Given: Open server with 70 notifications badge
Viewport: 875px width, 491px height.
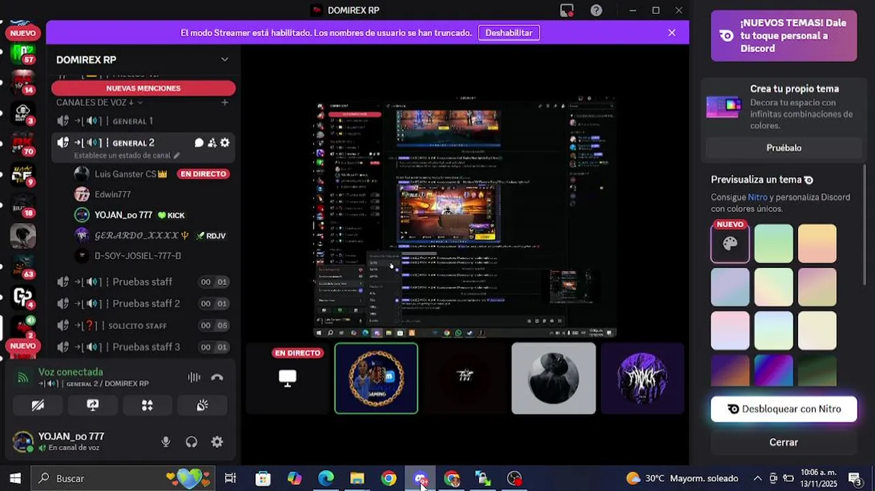Looking at the screenshot, I should coord(22,144).
